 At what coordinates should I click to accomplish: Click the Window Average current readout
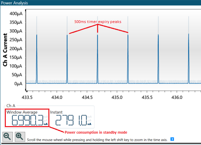28,120
